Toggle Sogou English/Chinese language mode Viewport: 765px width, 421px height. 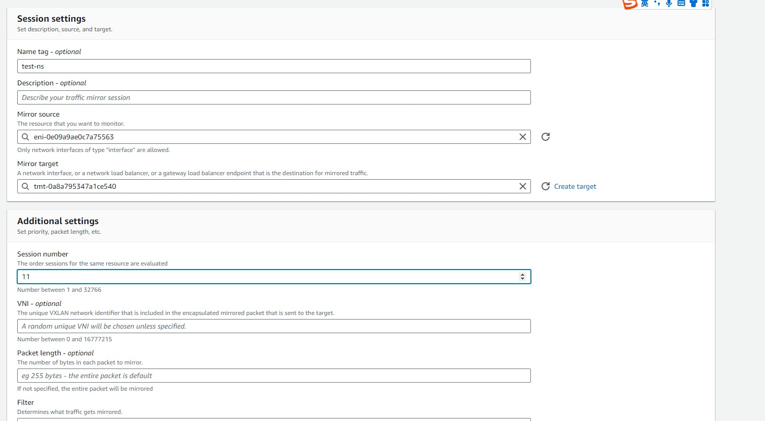[x=645, y=4]
